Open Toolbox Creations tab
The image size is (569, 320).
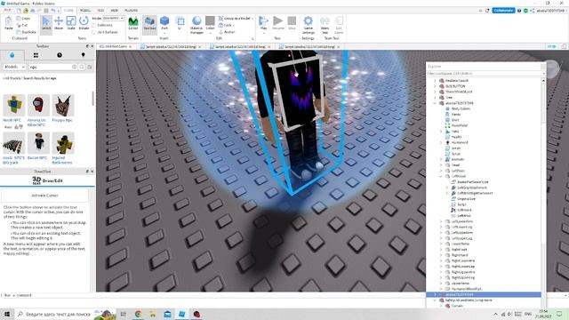coord(83,55)
